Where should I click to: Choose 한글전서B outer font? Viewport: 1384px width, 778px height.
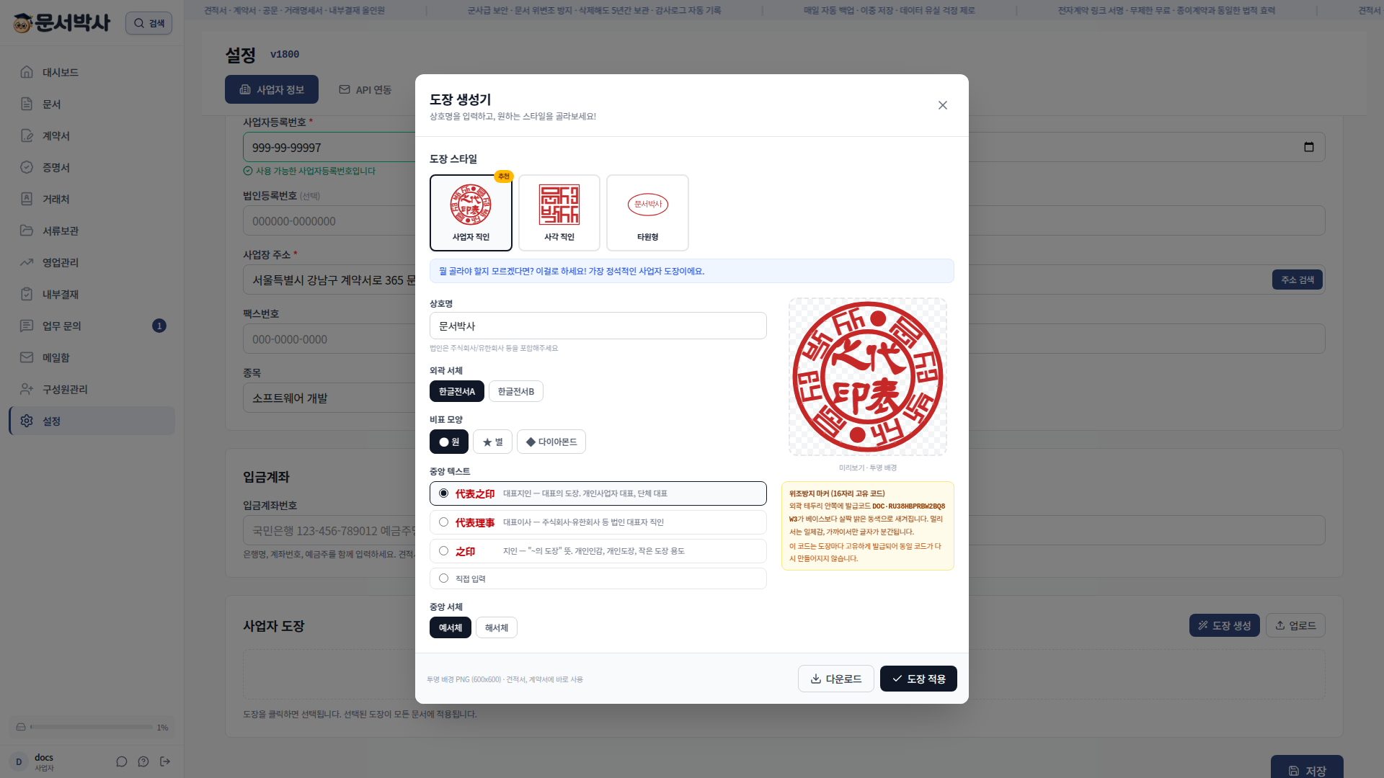[516, 391]
